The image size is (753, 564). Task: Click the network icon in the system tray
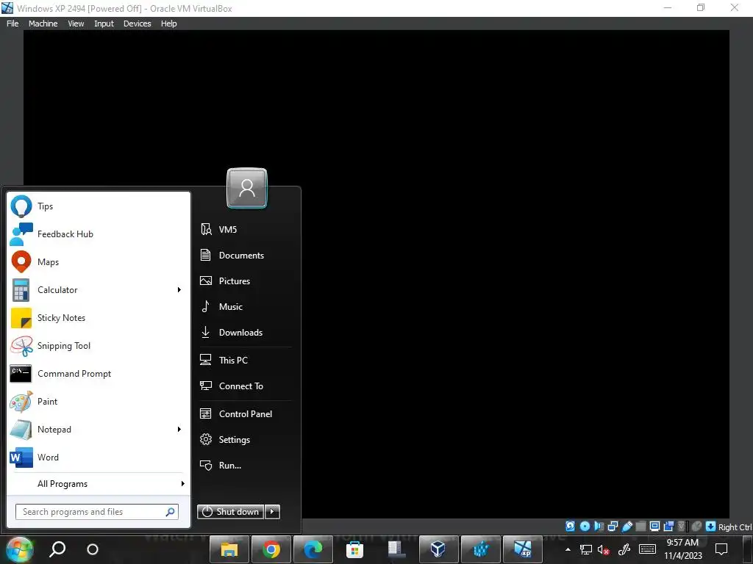586,549
